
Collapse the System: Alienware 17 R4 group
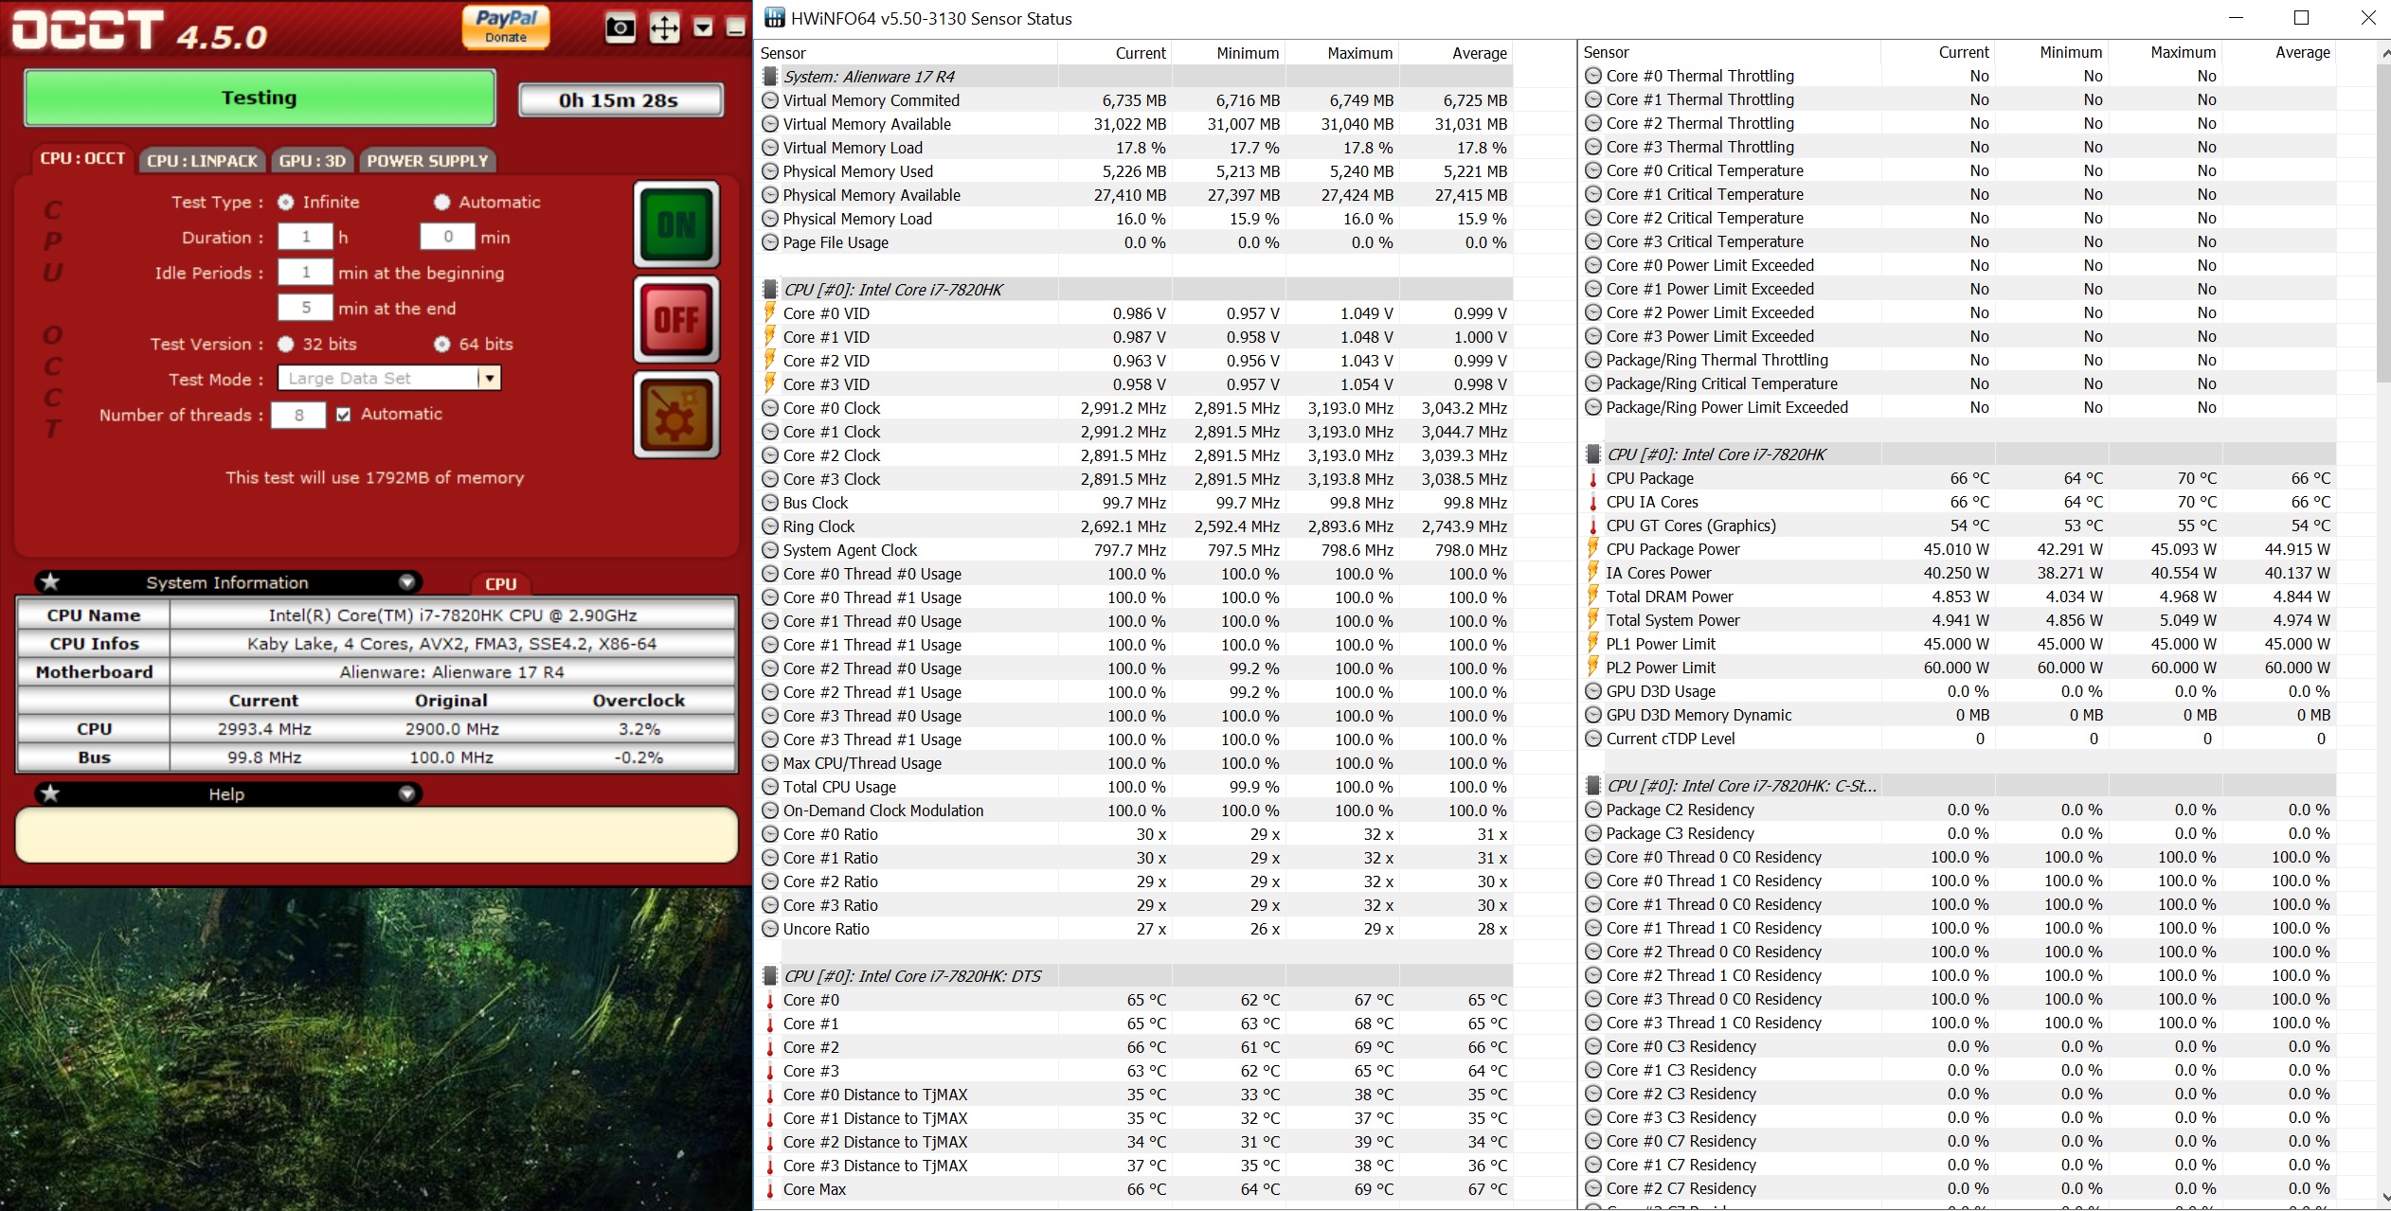pos(770,77)
